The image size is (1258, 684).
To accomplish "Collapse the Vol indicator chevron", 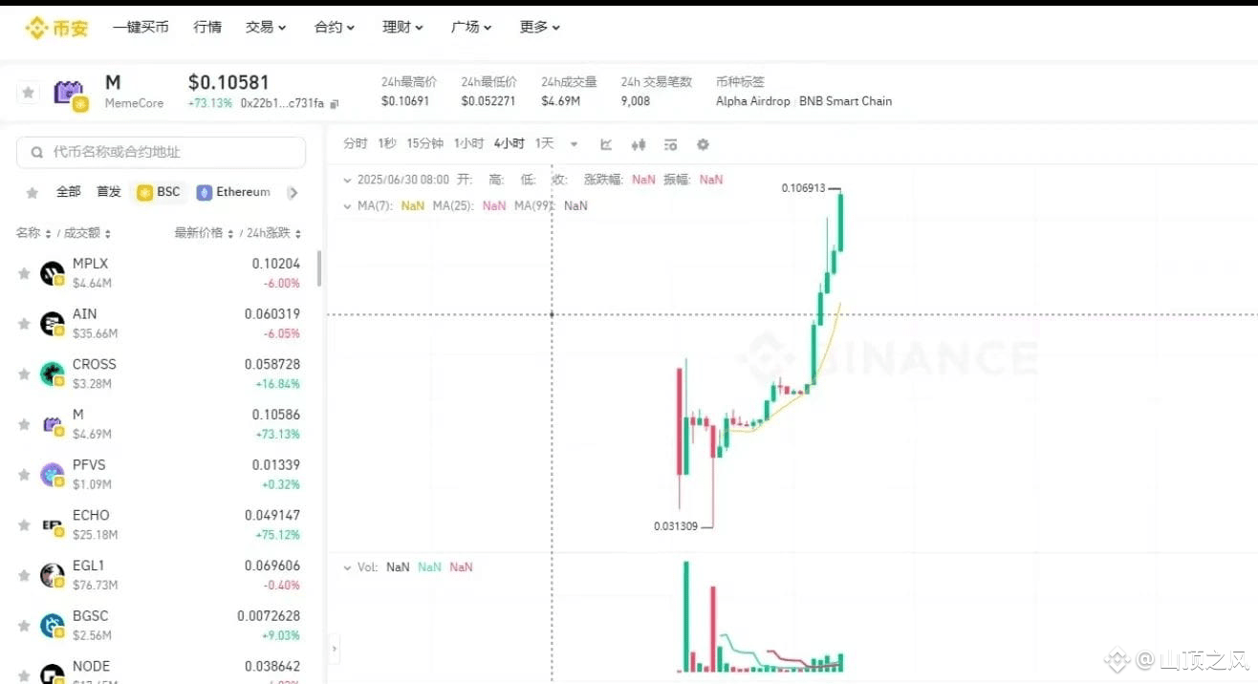I will pos(347,567).
